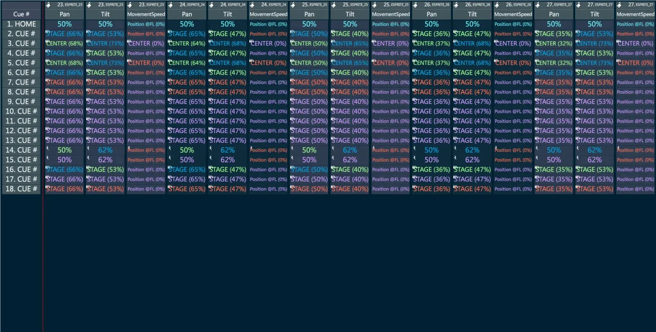
Task: Click fixture icon above ESPRITE_23 Pan column
Action: coord(48,5)
